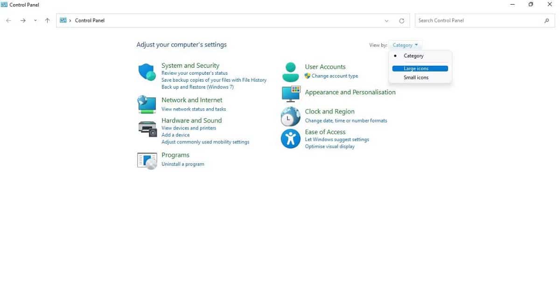Open Adjust commonly used mobility settings

click(205, 142)
